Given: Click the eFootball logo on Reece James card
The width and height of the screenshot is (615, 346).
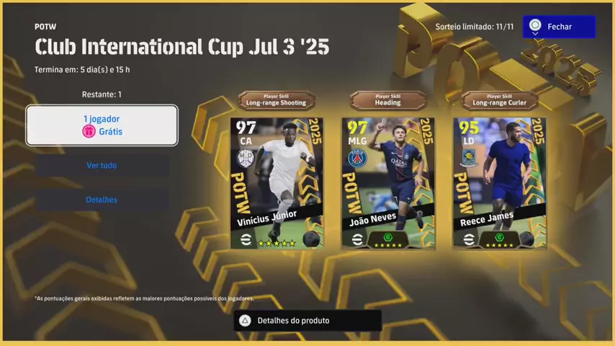Looking at the screenshot, I should coord(469,239).
